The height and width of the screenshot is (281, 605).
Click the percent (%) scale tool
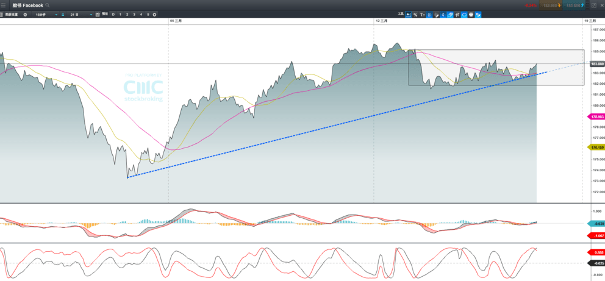coord(415,15)
